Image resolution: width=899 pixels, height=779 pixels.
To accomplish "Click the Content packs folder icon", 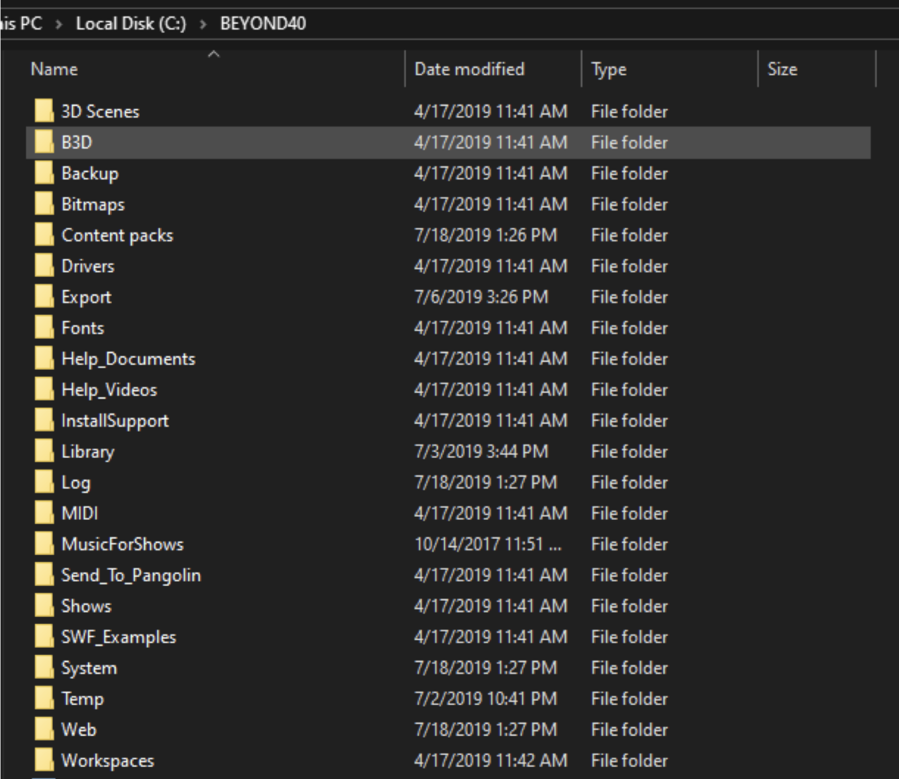I will click(44, 235).
